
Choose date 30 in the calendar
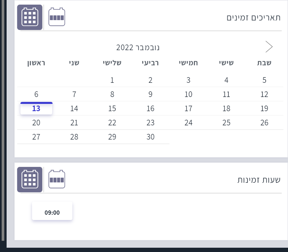pos(150,137)
